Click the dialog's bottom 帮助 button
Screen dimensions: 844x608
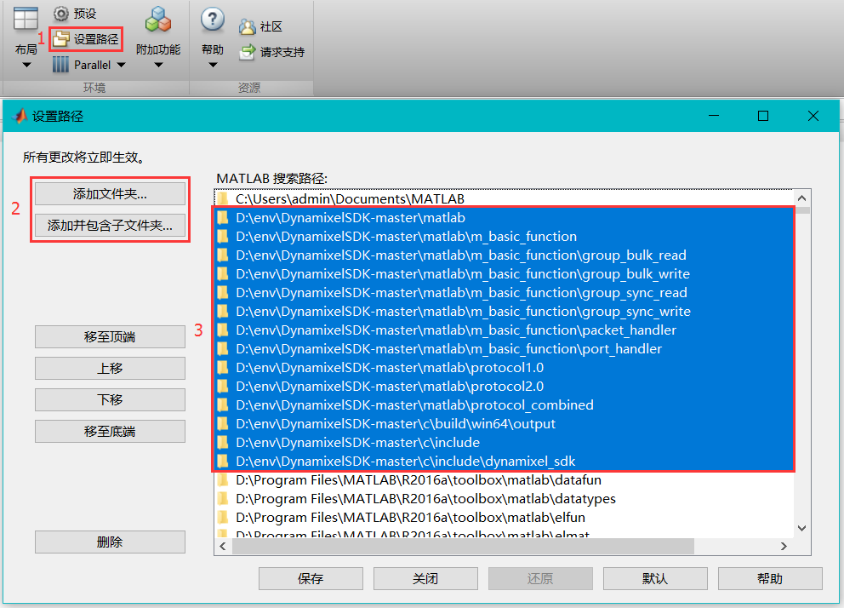(x=770, y=578)
